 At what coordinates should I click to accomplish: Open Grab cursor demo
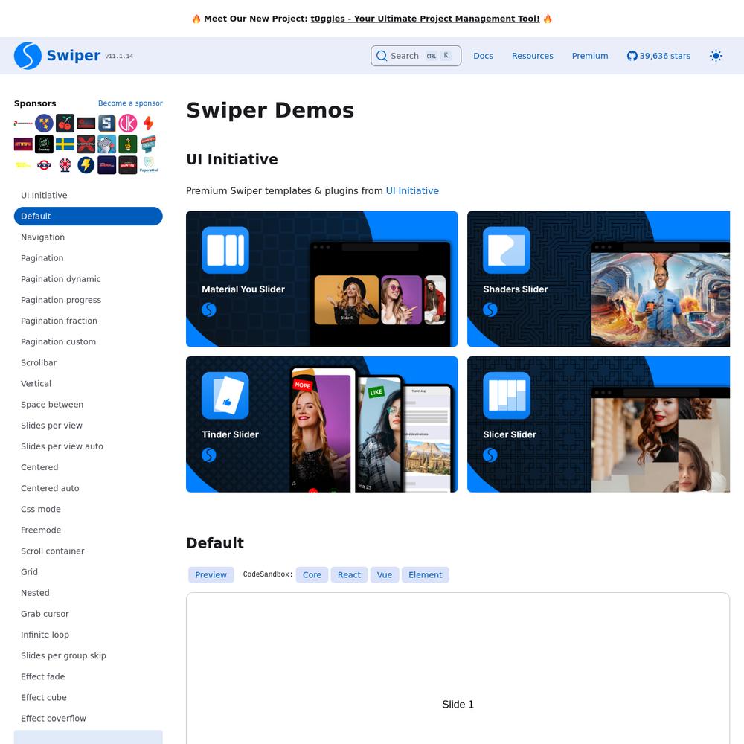[89, 612]
